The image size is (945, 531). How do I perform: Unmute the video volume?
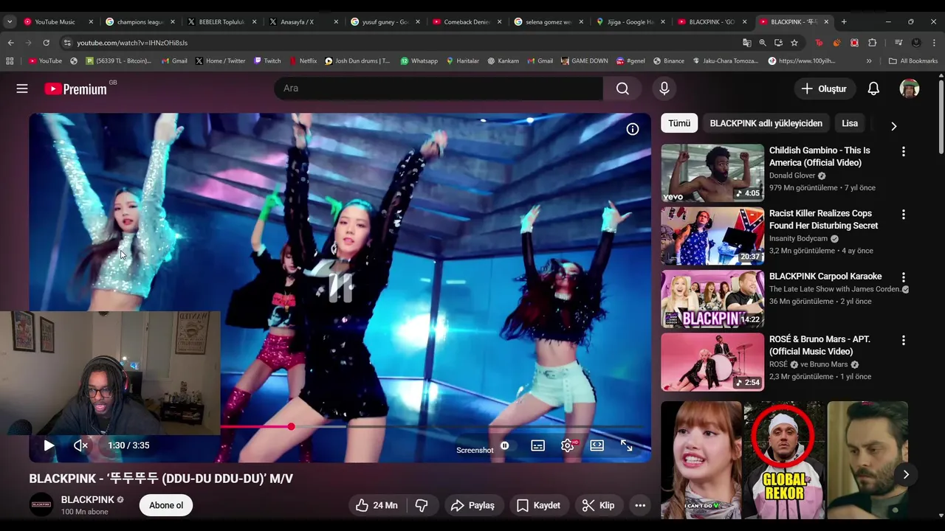80,445
